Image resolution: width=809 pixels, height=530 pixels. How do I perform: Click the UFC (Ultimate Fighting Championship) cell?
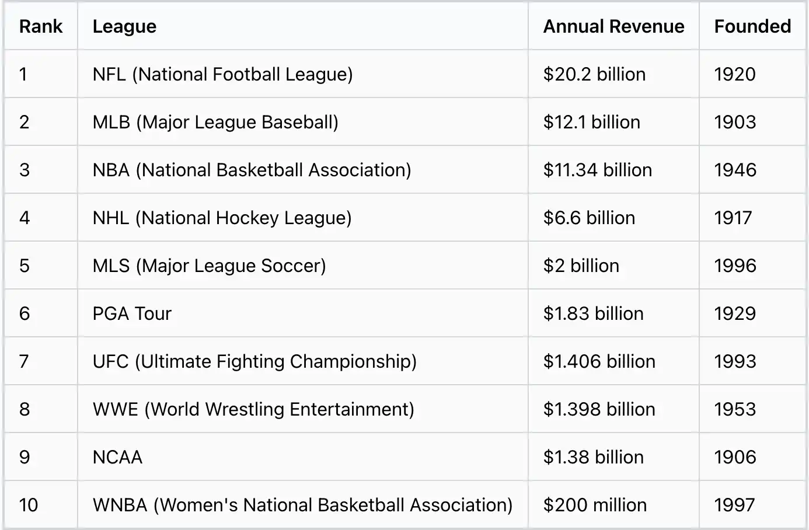tap(254, 362)
